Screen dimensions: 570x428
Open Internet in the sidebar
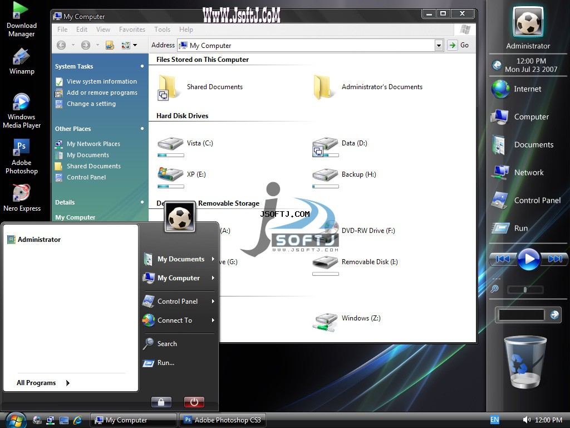coord(516,89)
